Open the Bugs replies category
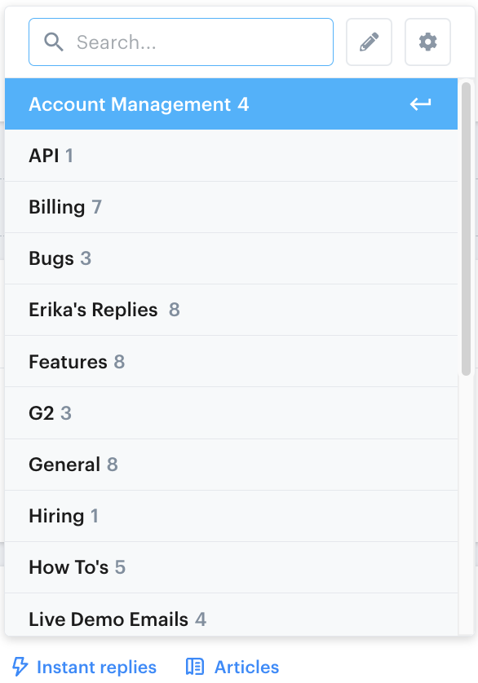Screen dimensions: 478x683 pos(231,258)
